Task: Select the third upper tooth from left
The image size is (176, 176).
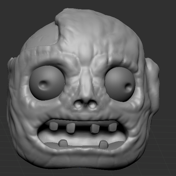Action: (x=95, y=129)
